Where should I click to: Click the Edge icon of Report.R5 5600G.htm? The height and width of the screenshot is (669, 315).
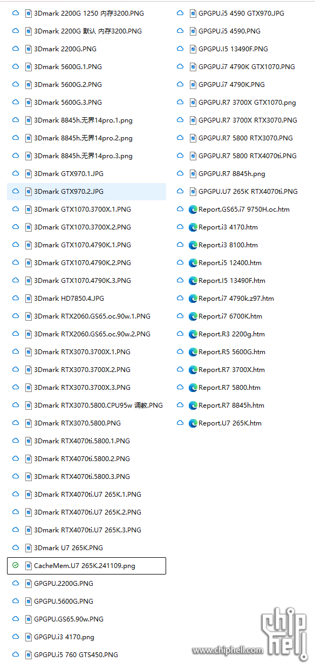point(193,352)
